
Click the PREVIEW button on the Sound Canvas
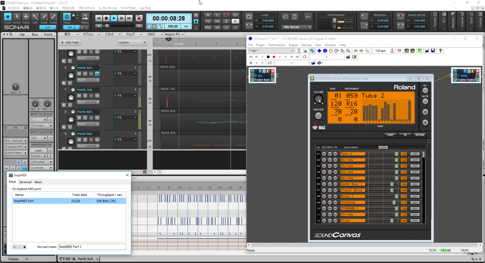[318, 115]
